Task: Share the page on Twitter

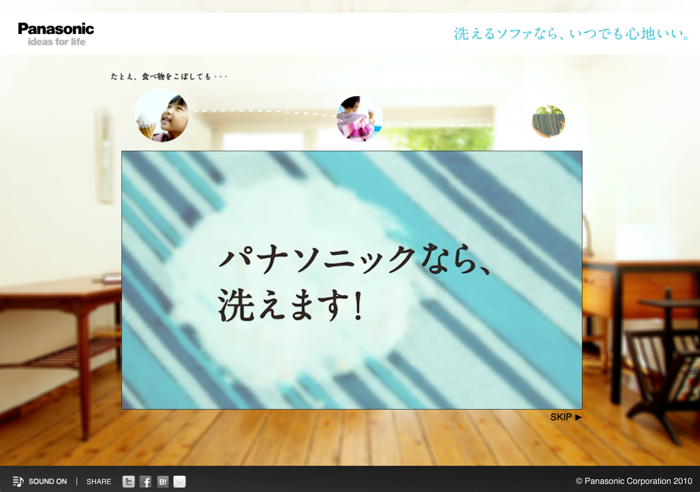Action: [129, 481]
